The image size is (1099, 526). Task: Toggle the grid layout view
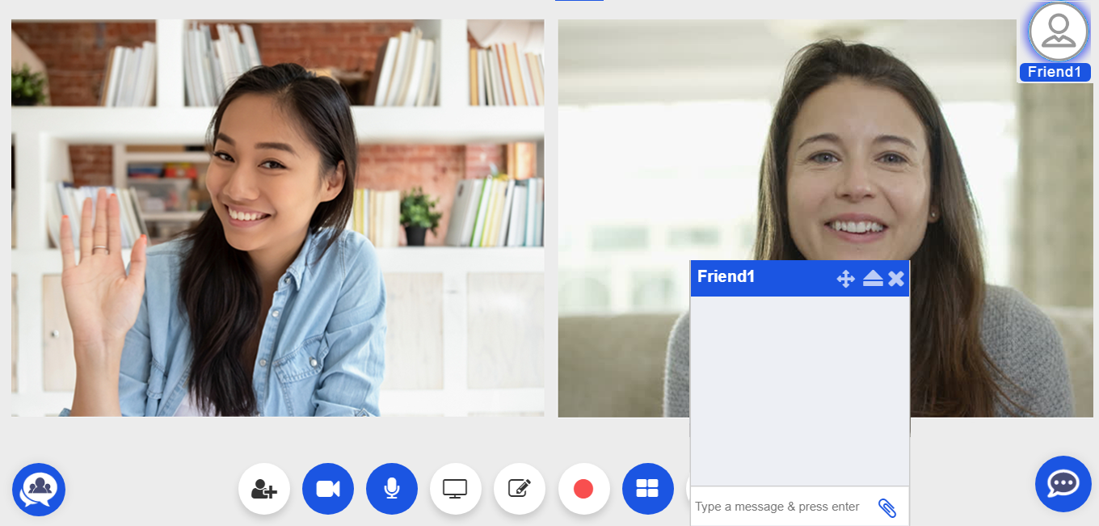pos(647,489)
